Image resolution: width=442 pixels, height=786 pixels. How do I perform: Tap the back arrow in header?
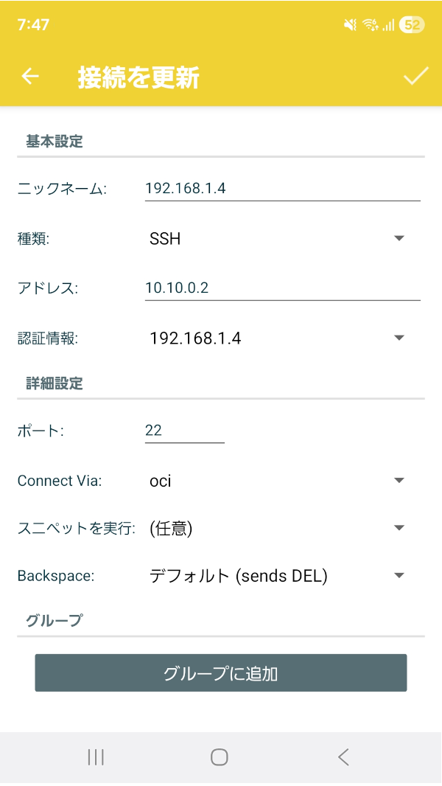click(x=29, y=77)
